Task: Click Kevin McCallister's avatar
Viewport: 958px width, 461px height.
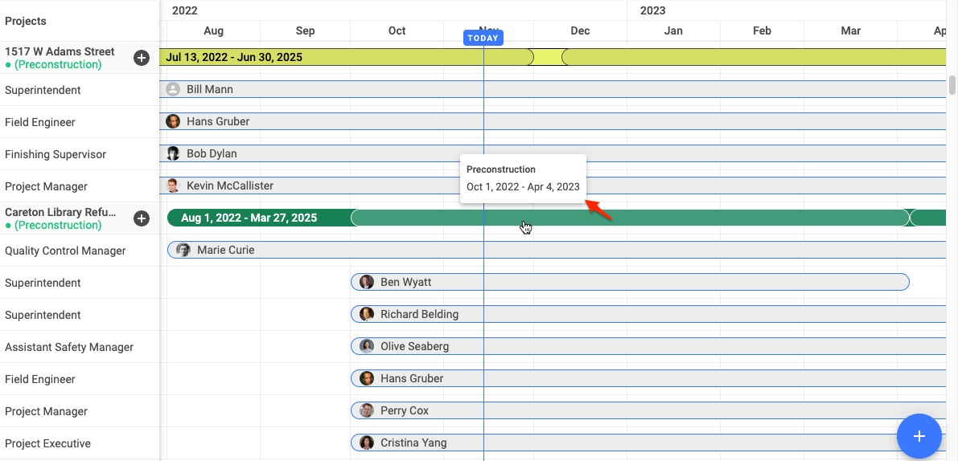Action: click(173, 186)
